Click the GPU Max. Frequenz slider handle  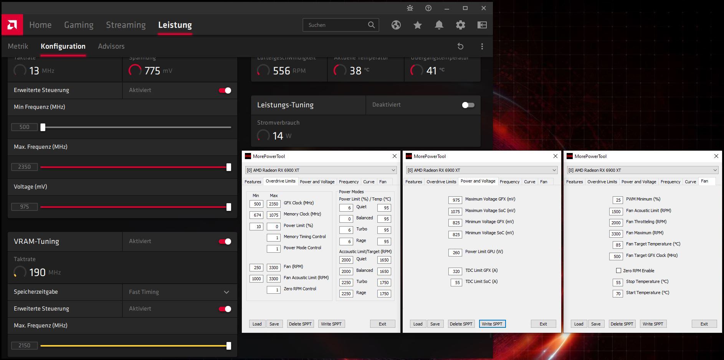coord(229,167)
